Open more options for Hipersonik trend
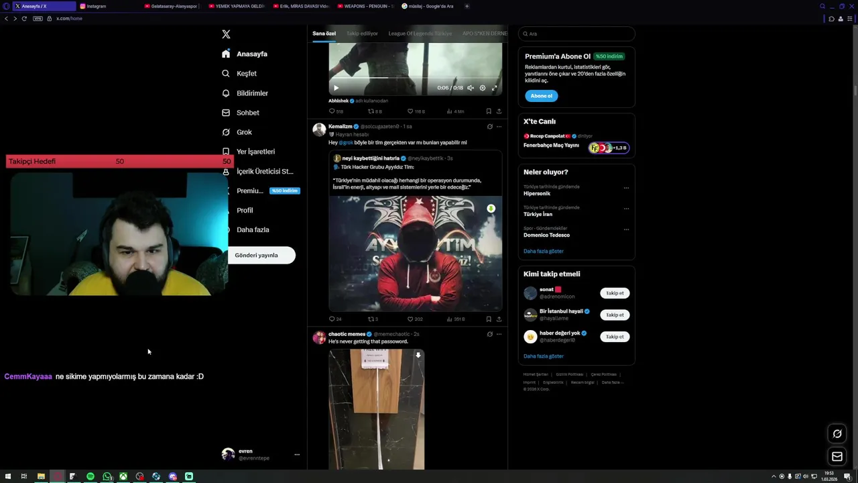Image resolution: width=858 pixels, height=483 pixels. point(626,188)
